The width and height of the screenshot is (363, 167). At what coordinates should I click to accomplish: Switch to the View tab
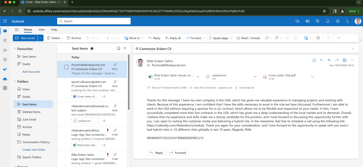[42, 30]
